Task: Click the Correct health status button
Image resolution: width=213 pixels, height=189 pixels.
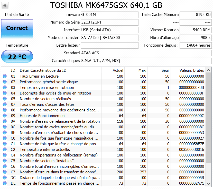Action: [17, 29]
